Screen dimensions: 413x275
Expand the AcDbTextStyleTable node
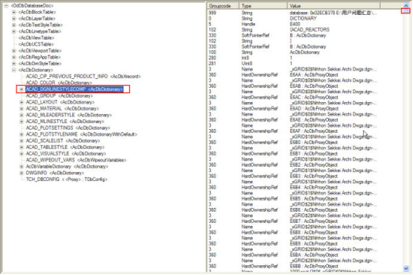pyautogui.click(x=13, y=25)
